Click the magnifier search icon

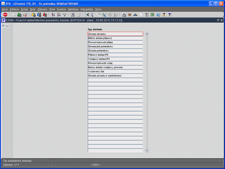[104, 15]
